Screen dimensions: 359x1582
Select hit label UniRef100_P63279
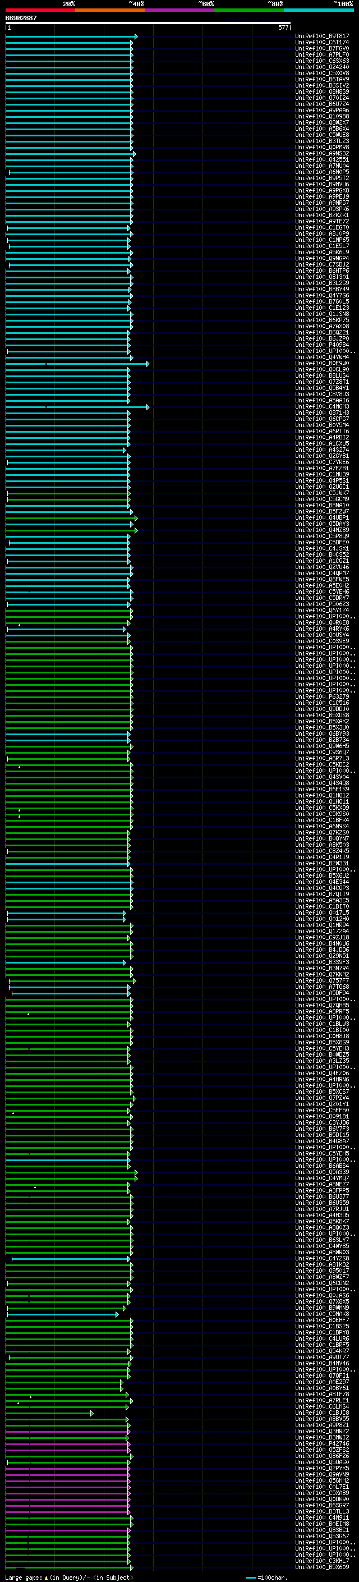point(322,696)
